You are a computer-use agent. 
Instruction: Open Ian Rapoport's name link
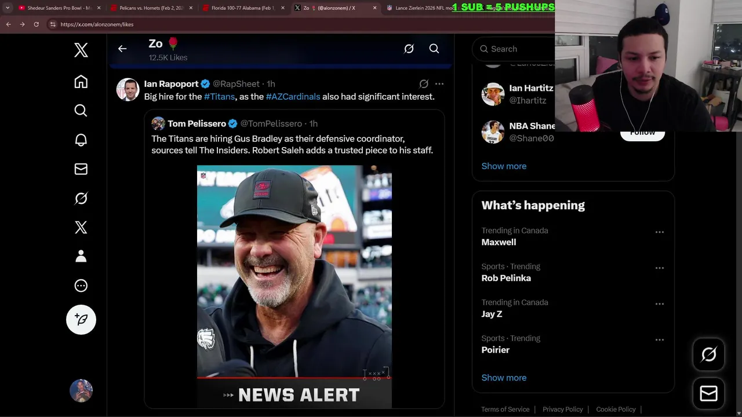pyautogui.click(x=171, y=84)
